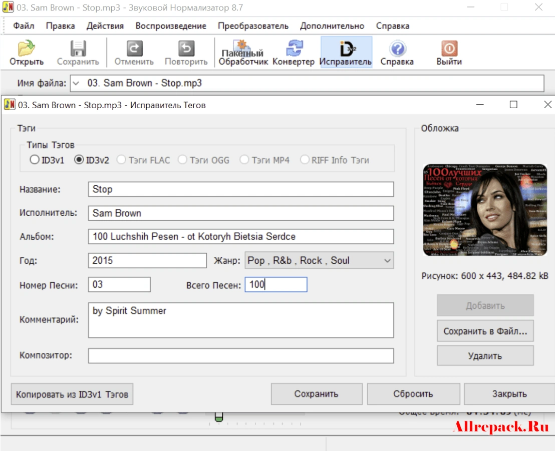Click the file name 03. Sam Brown - Stop.mp3 field
This screenshot has width=555, height=451.
pos(307,84)
